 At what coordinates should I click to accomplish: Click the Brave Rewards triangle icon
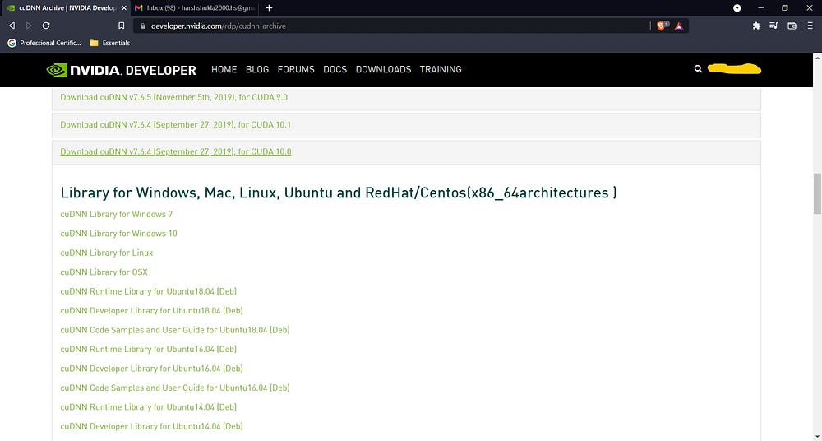point(679,26)
